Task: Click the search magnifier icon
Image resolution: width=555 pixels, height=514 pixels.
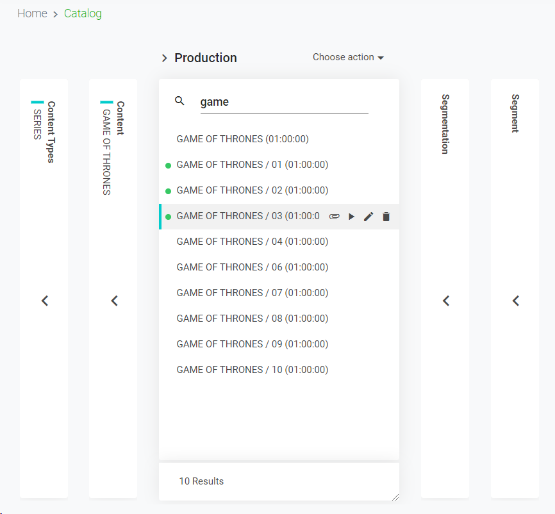Action: [x=180, y=101]
